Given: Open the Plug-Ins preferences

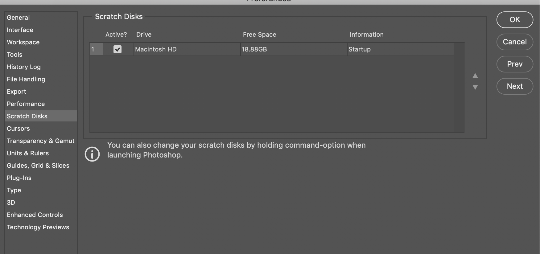Looking at the screenshot, I should point(19,178).
